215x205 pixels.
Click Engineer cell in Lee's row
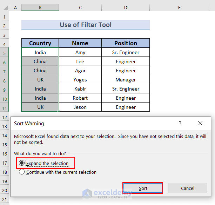(x=126, y=61)
